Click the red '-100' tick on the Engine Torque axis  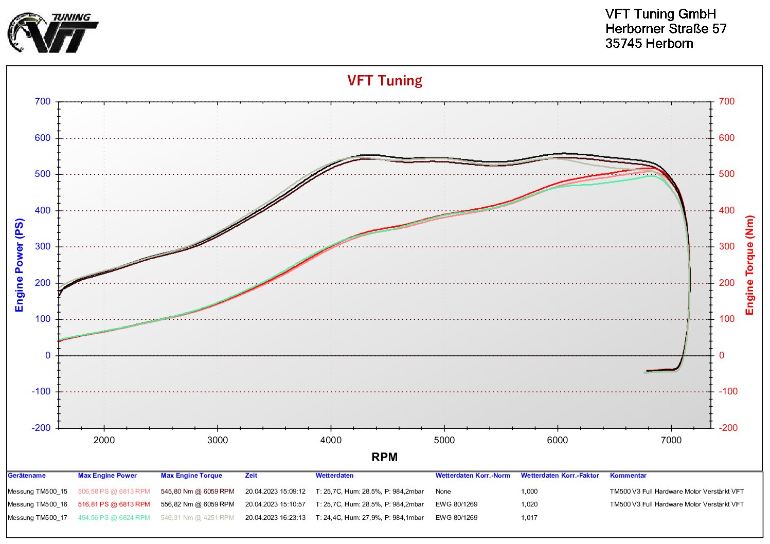point(728,392)
